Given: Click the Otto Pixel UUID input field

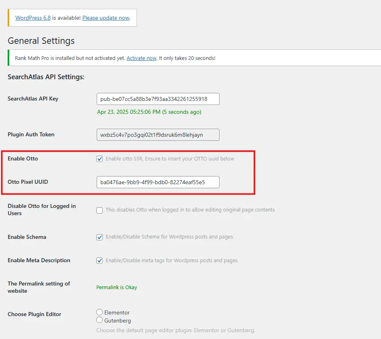Looking at the screenshot, I should pyautogui.click(x=158, y=182).
